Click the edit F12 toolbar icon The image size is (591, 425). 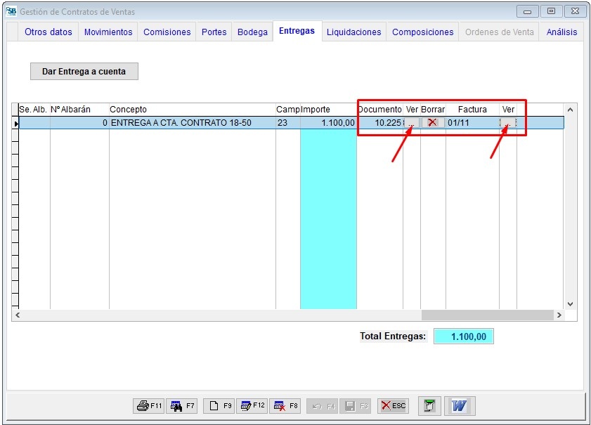(252, 406)
